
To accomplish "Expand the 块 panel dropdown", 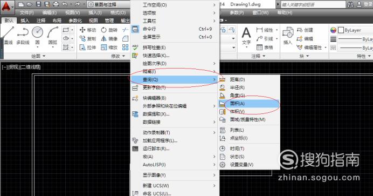I will pos(304,56).
